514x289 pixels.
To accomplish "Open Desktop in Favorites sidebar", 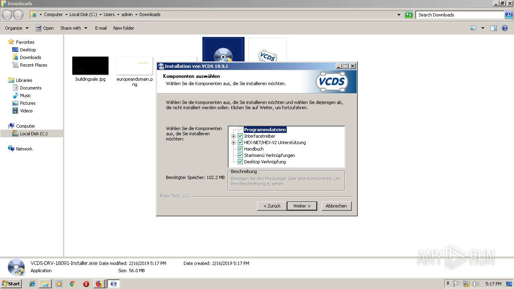I will pyautogui.click(x=28, y=50).
